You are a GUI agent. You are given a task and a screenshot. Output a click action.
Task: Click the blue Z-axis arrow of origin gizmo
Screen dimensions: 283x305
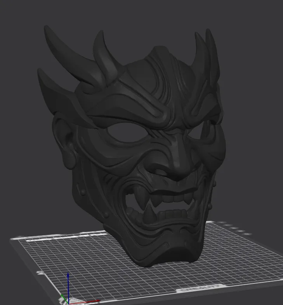click(68, 288)
